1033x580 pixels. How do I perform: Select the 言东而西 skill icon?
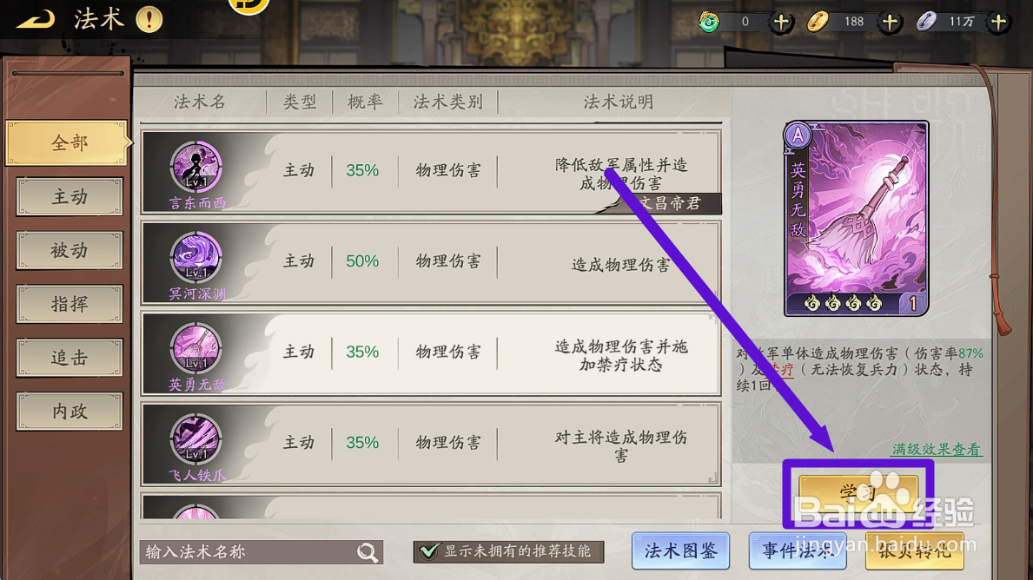[x=195, y=166]
